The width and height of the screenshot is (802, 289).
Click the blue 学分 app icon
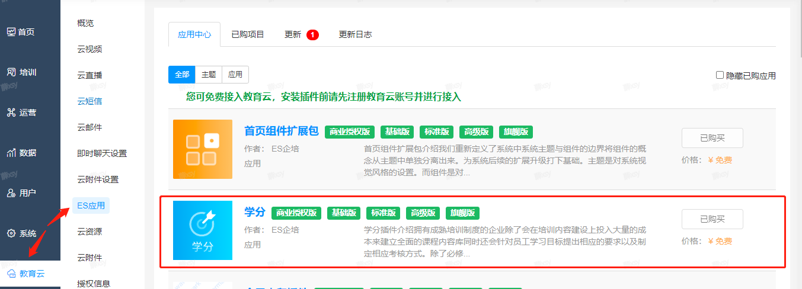(x=203, y=230)
